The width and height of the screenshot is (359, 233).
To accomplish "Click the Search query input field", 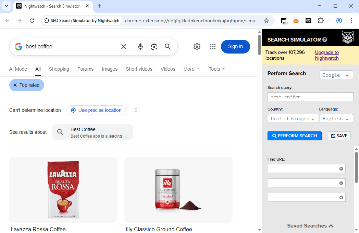I will [310, 97].
